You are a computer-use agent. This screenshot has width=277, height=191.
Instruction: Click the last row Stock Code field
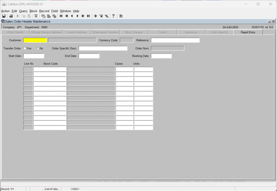pyautogui.click(x=50, y=128)
